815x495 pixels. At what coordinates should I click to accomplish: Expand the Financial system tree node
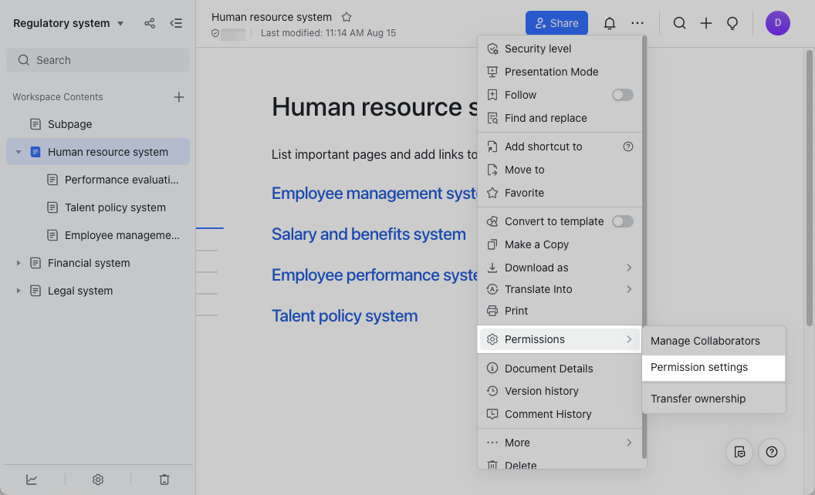coord(19,263)
